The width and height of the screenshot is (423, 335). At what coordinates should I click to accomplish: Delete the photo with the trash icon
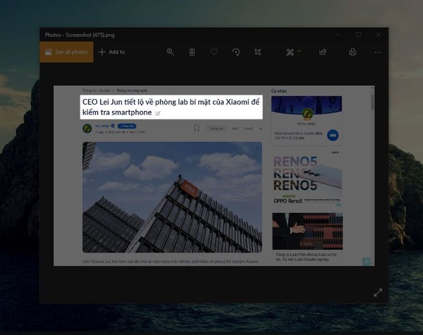(x=192, y=52)
